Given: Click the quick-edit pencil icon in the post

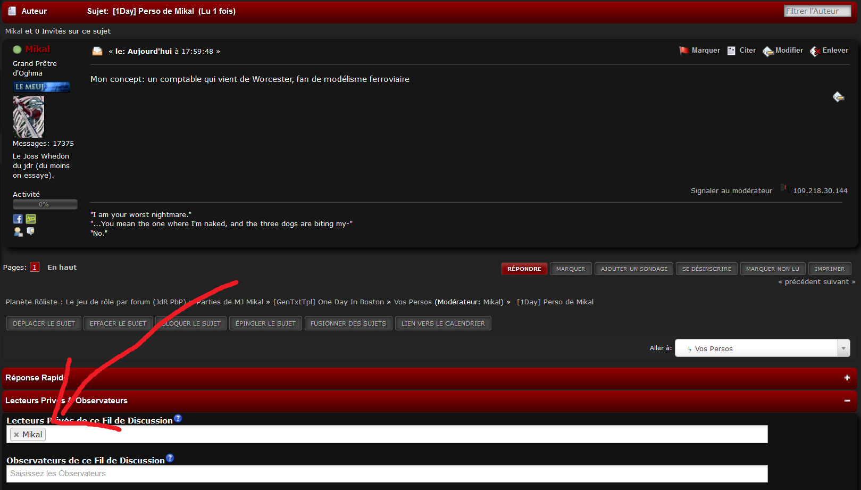Looking at the screenshot, I should point(838,97).
